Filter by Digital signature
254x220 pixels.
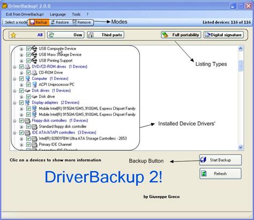pos(223,35)
